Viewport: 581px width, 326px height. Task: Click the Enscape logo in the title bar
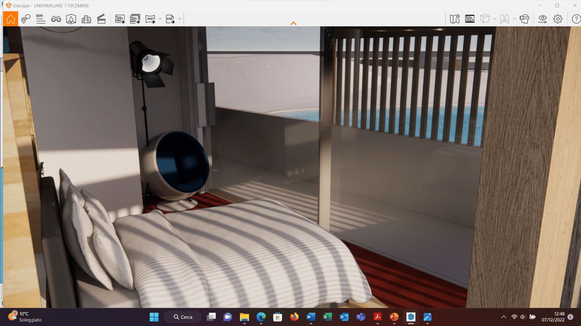pyautogui.click(x=9, y=6)
